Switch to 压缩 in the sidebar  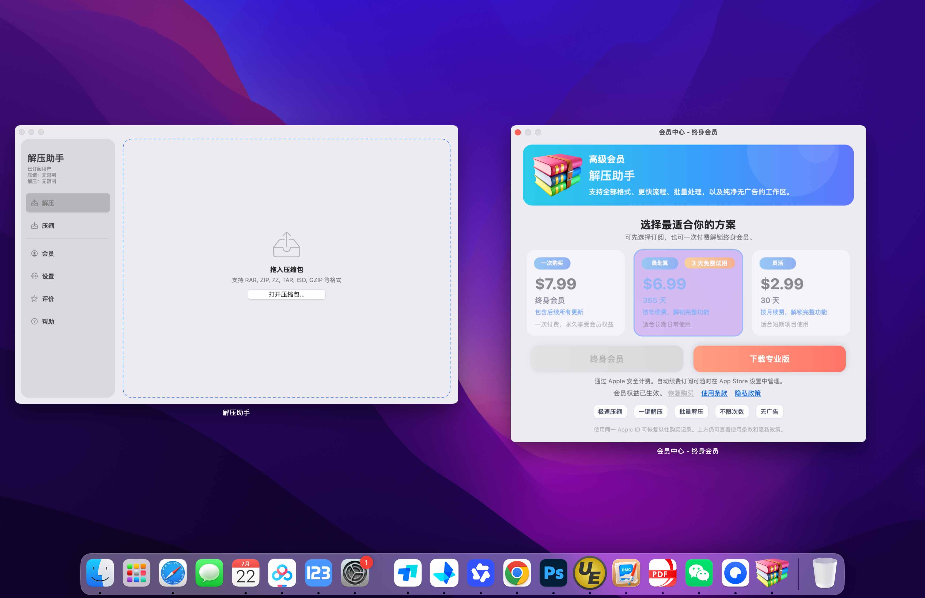tap(68, 226)
